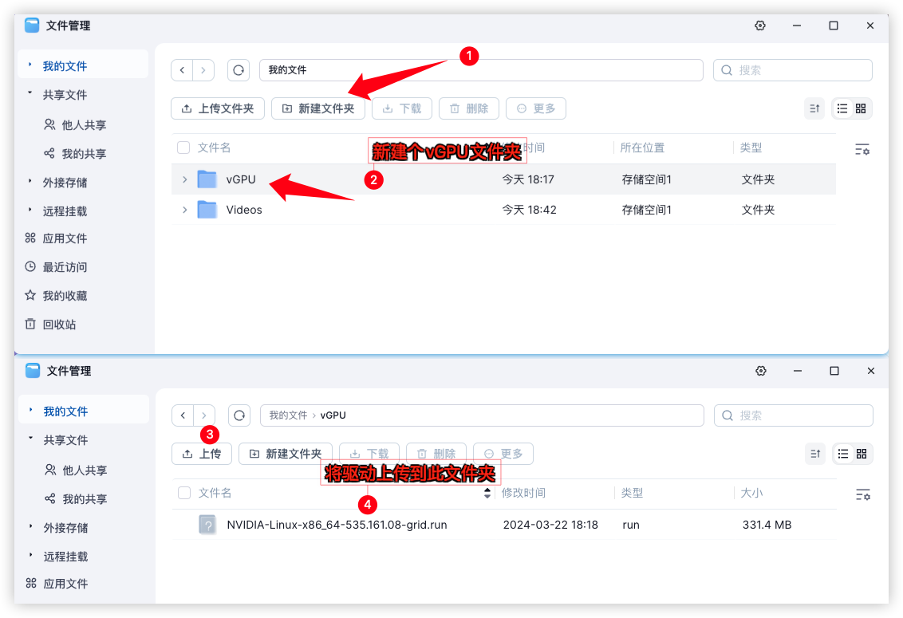
Task: Collapse 共享文件 in top window sidebar
Action: click(x=30, y=93)
